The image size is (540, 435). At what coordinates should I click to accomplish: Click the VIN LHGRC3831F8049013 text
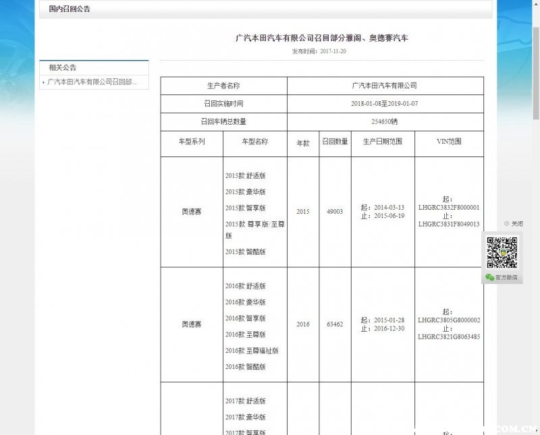coord(449,225)
